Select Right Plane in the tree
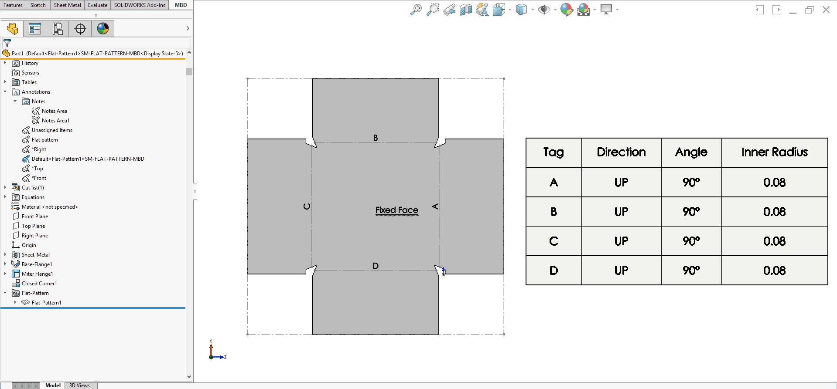This screenshot has width=837, height=389. click(35, 236)
